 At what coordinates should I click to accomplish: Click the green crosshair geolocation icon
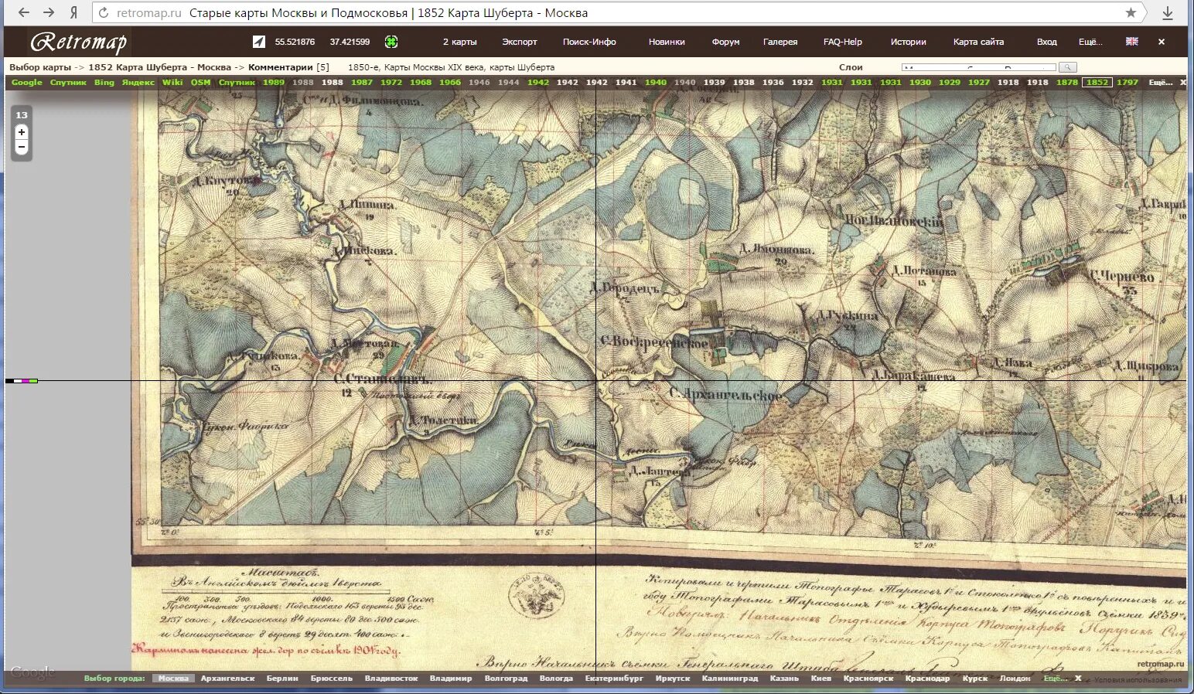[392, 42]
